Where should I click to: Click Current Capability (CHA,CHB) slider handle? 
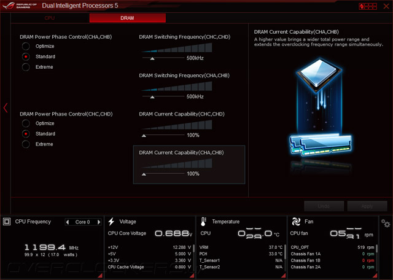pyautogui.click(x=144, y=174)
